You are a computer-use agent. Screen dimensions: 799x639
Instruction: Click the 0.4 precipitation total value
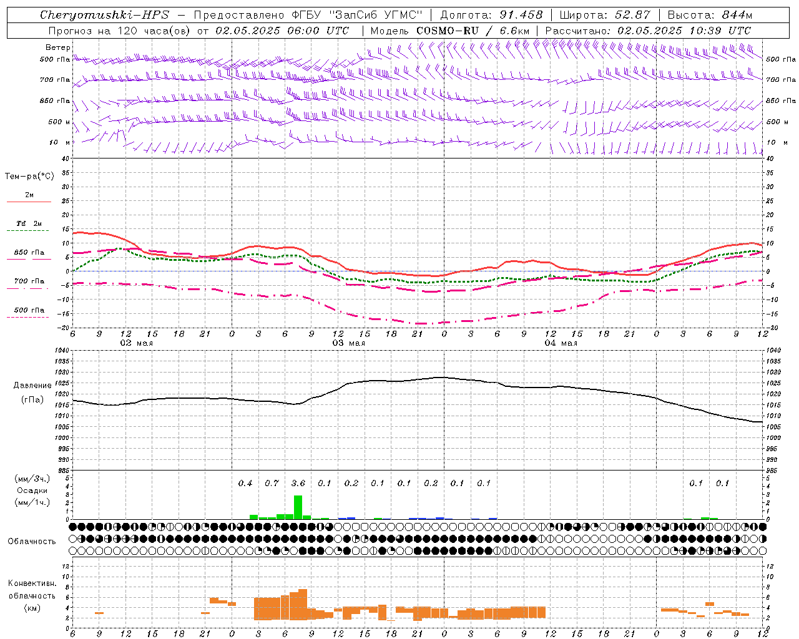[x=245, y=483]
